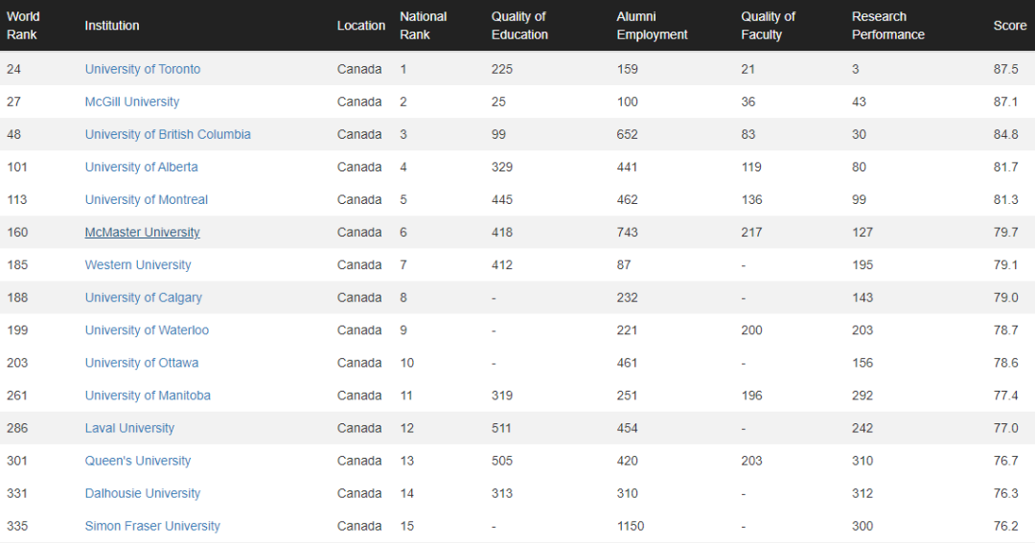Image resolution: width=1035 pixels, height=543 pixels.
Task: Click the Alumni Employment column header
Action: coord(652,25)
